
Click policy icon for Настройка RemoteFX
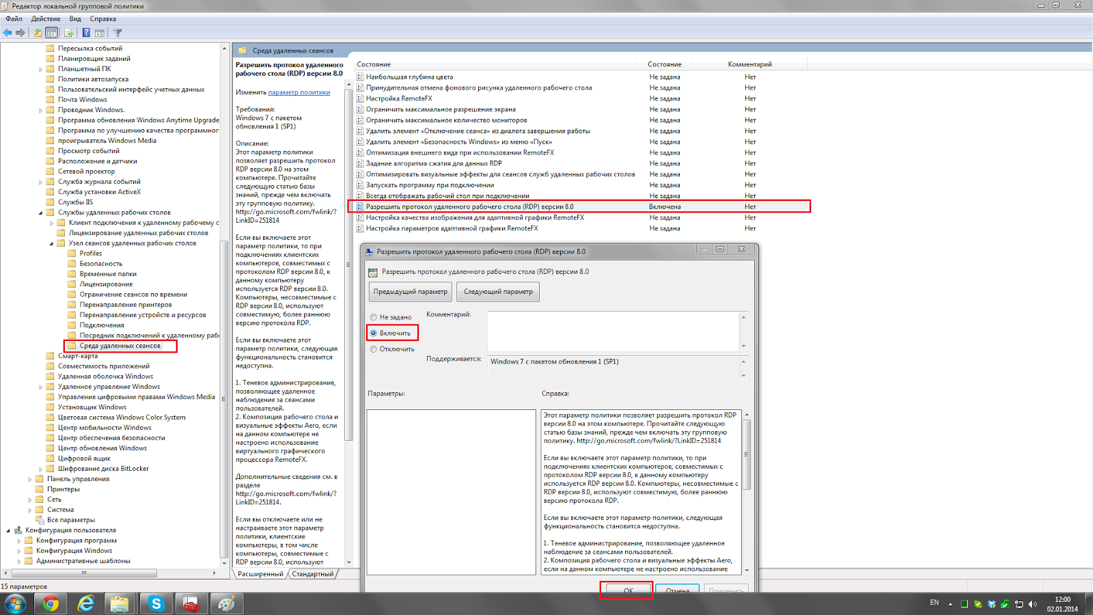[360, 98]
